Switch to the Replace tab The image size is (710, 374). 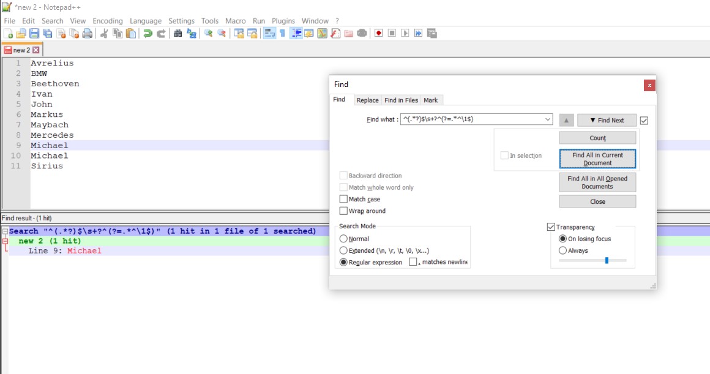(367, 100)
